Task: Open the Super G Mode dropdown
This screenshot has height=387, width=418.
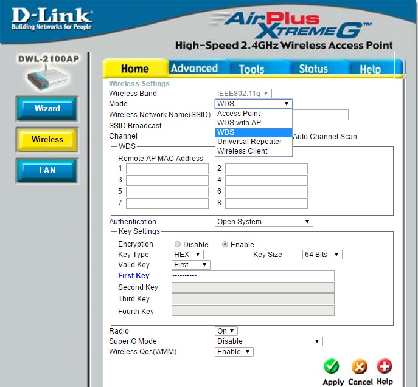Action: (x=269, y=341)
